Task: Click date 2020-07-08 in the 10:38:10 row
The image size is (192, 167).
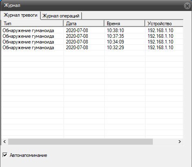Action: pyautogui.click(x=77, y=30)
